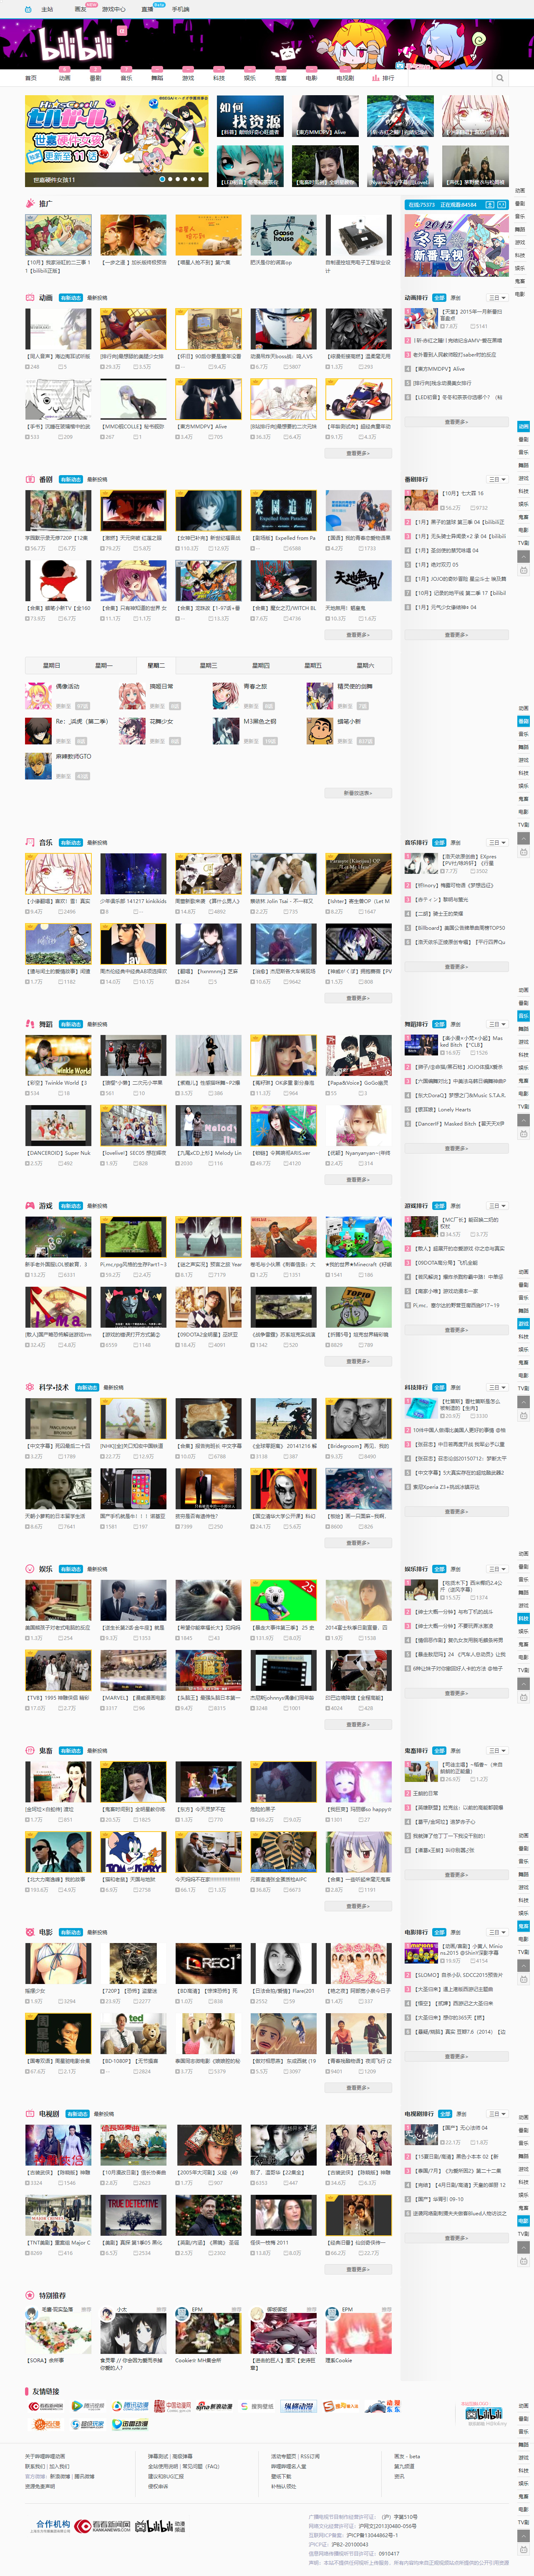
Task: Click the 舞蹈 section icon
Action: pyautogui.click(x=30, y=1024)
